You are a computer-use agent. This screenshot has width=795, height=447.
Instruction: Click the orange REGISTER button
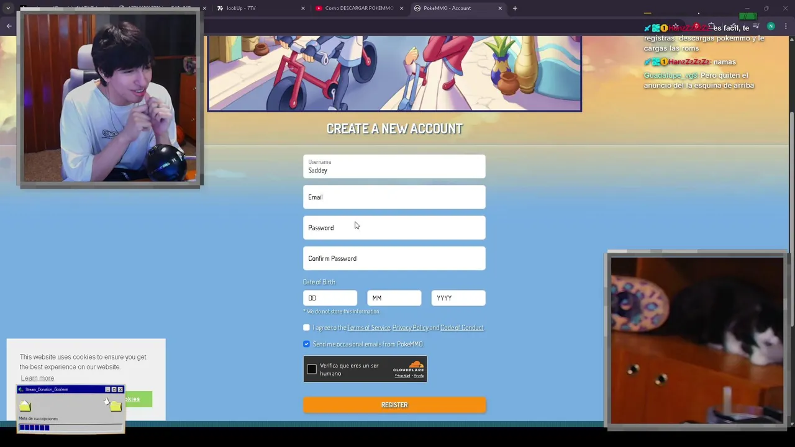tap(394, 405)
